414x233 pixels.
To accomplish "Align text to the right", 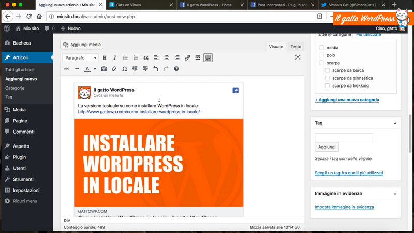I will [177, 58].
